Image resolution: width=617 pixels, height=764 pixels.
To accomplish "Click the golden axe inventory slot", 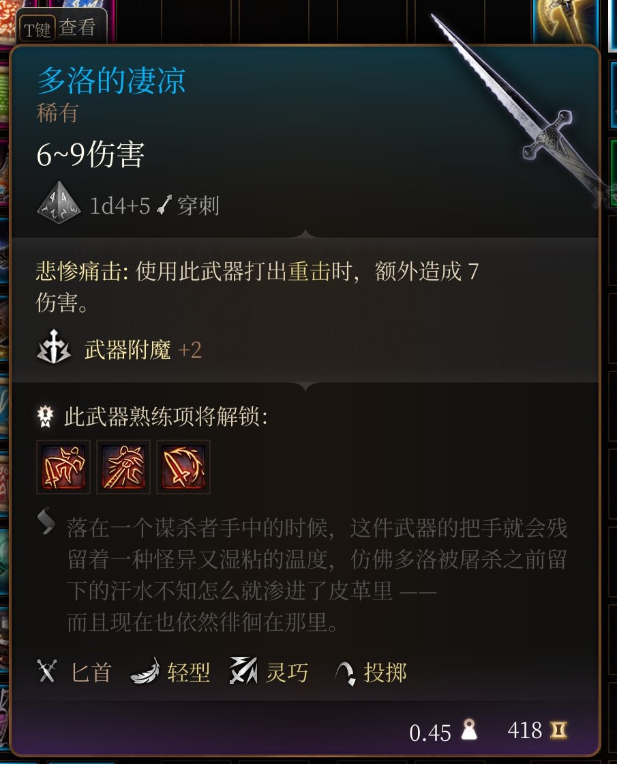I will click(565, 20).
